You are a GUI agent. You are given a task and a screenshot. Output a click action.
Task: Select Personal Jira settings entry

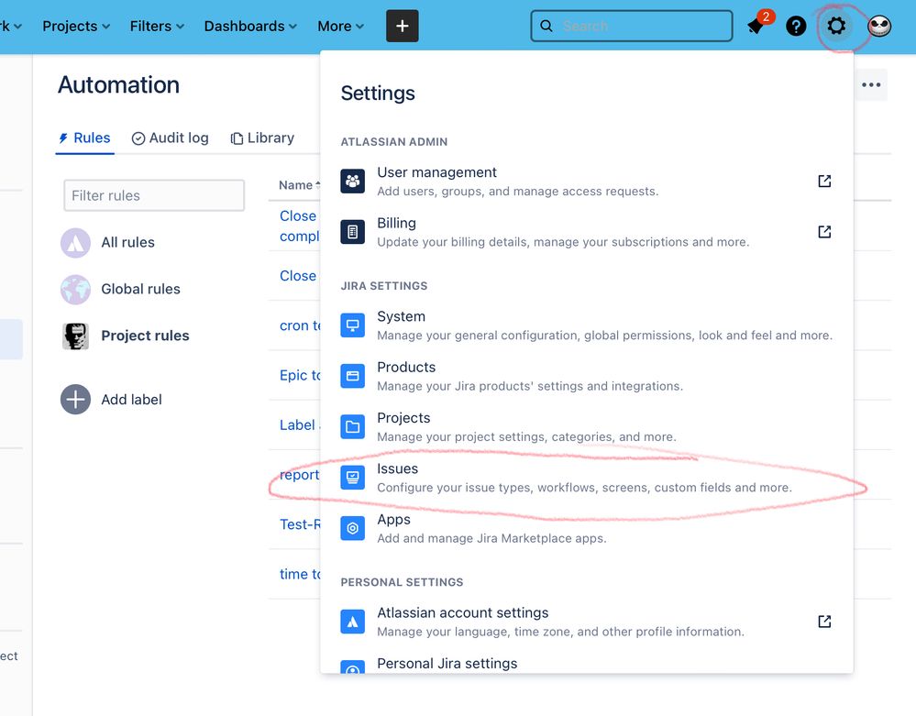586,665
